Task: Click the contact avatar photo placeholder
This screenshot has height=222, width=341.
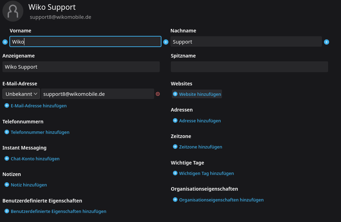Action: pos(13,11)
